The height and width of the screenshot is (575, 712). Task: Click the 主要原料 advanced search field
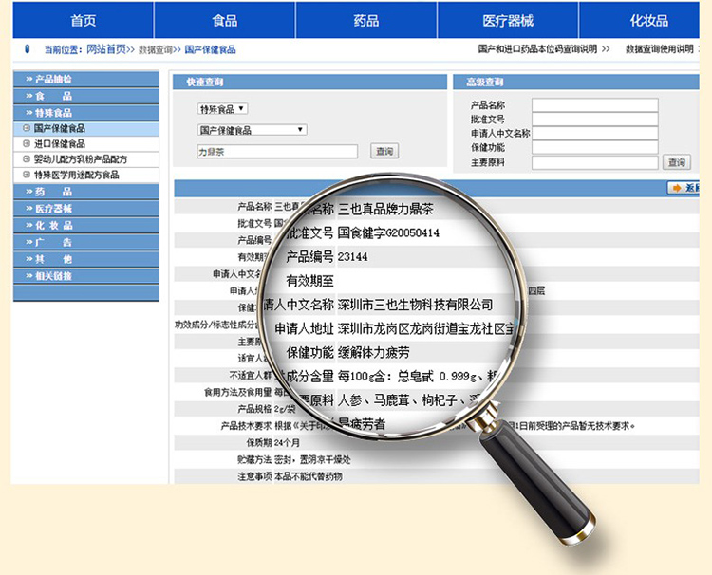(x=595, y=162)
